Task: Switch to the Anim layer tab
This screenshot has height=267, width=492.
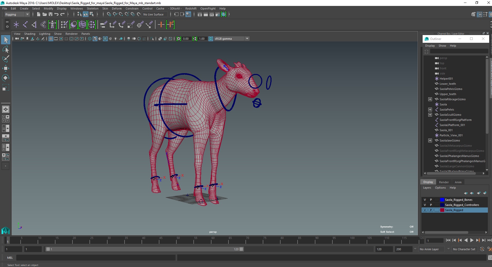Action: [x=458, y=182]
